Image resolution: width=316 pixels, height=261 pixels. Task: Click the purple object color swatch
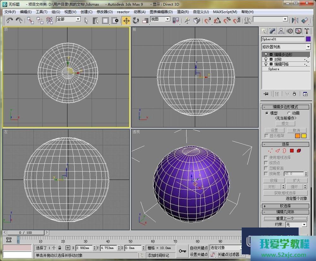(x=308, y=39)
